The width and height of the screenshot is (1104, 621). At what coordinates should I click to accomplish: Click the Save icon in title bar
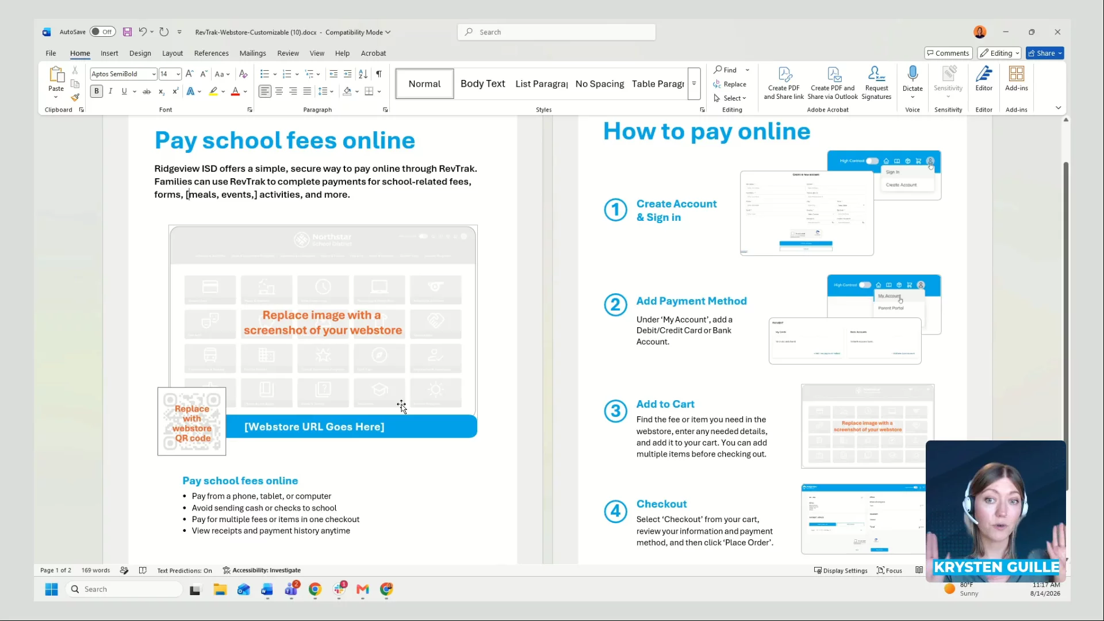(128, 32)
